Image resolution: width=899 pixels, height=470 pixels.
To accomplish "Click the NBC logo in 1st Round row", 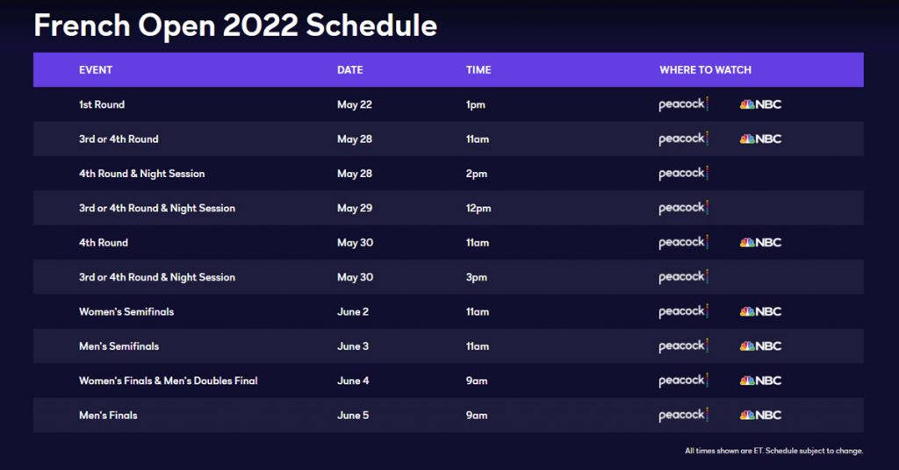I will [x=760, y=104].
